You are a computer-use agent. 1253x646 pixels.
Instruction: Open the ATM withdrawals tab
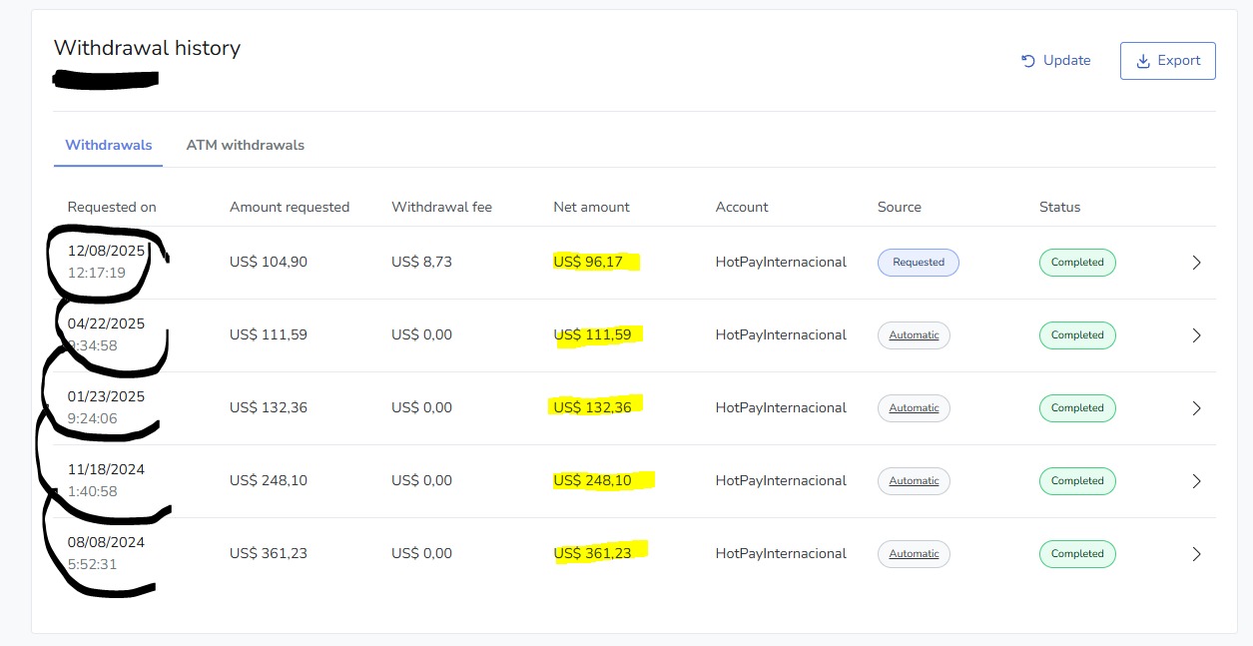click(245, 145)
